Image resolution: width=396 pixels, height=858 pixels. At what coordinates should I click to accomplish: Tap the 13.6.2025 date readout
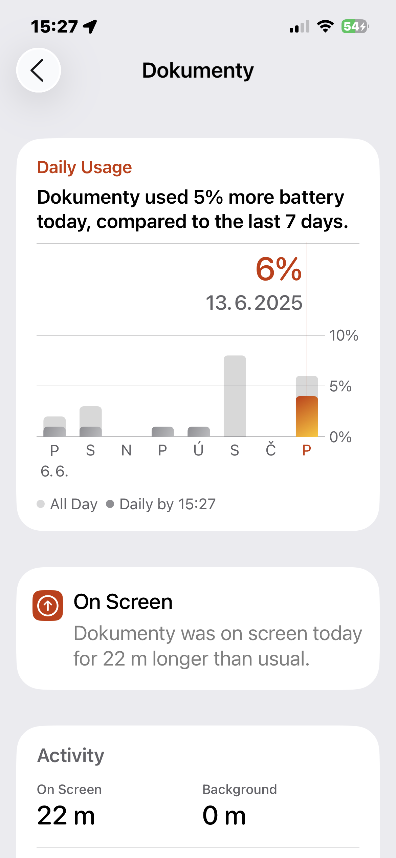click(254, 303)
